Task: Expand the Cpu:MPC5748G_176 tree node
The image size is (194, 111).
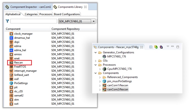Action: pyautogui.click(x=100, y=69)
